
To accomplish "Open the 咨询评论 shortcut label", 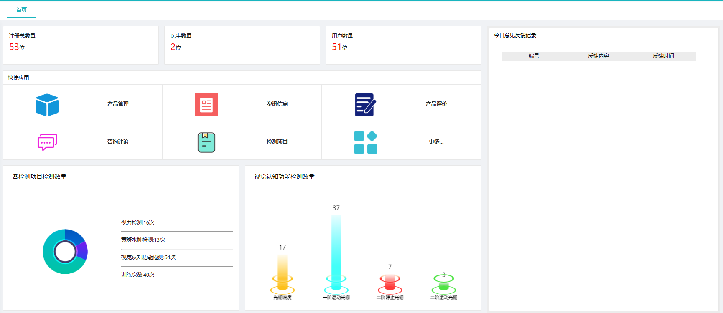I will (118, 141).
